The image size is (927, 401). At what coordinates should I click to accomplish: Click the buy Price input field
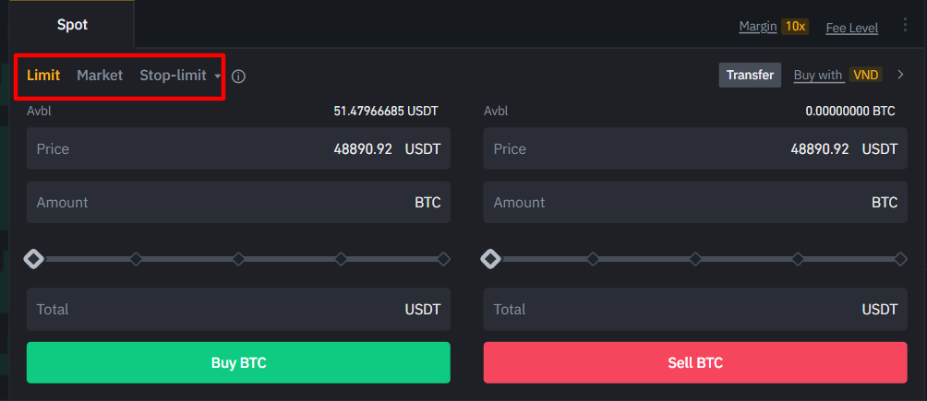(238, 148)
